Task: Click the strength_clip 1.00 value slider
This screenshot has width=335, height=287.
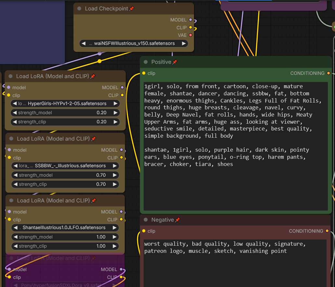Action: (65, 246)
